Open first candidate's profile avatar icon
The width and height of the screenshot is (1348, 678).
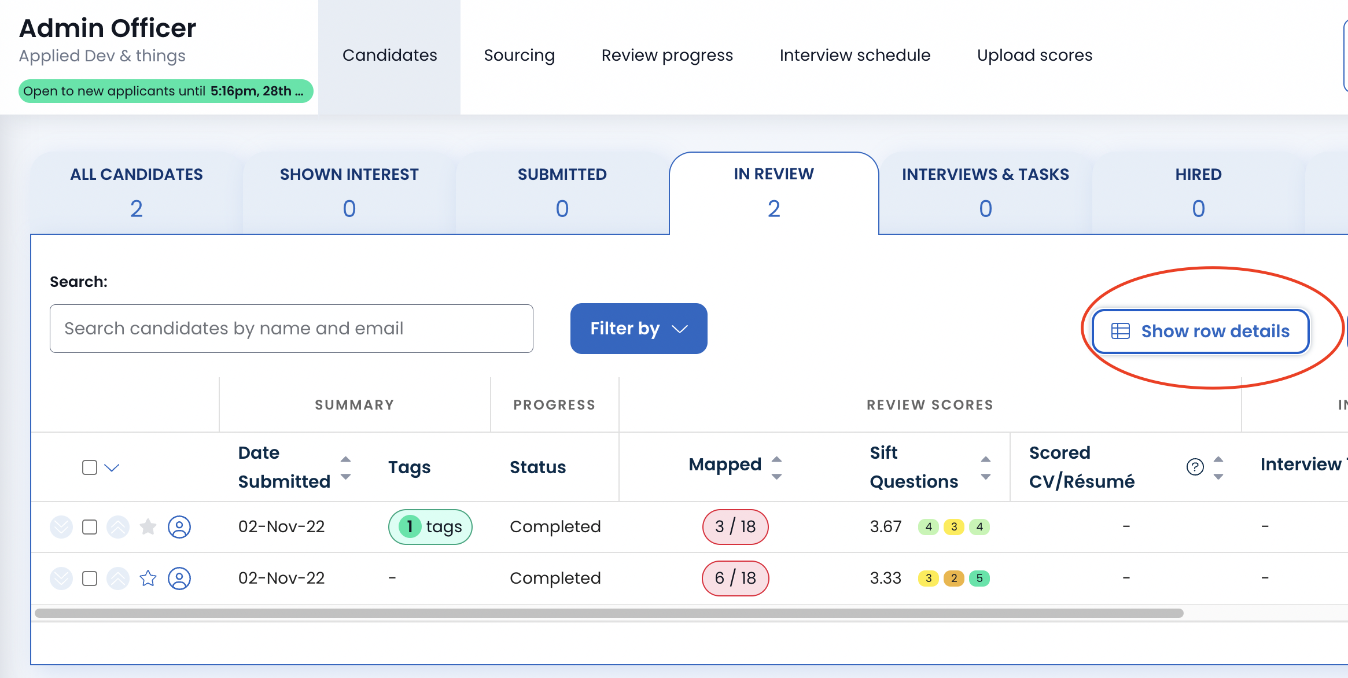click(x=179, y=527)
